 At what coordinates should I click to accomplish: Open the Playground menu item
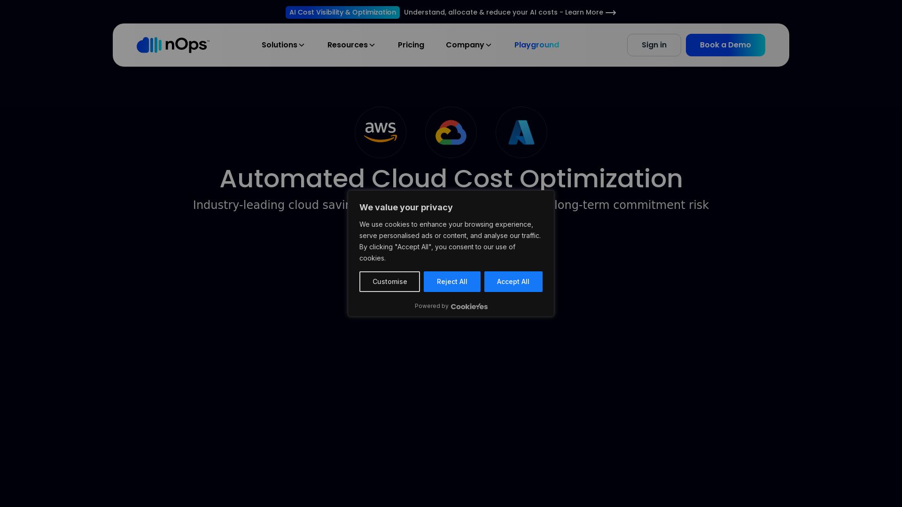coord(537,45)
